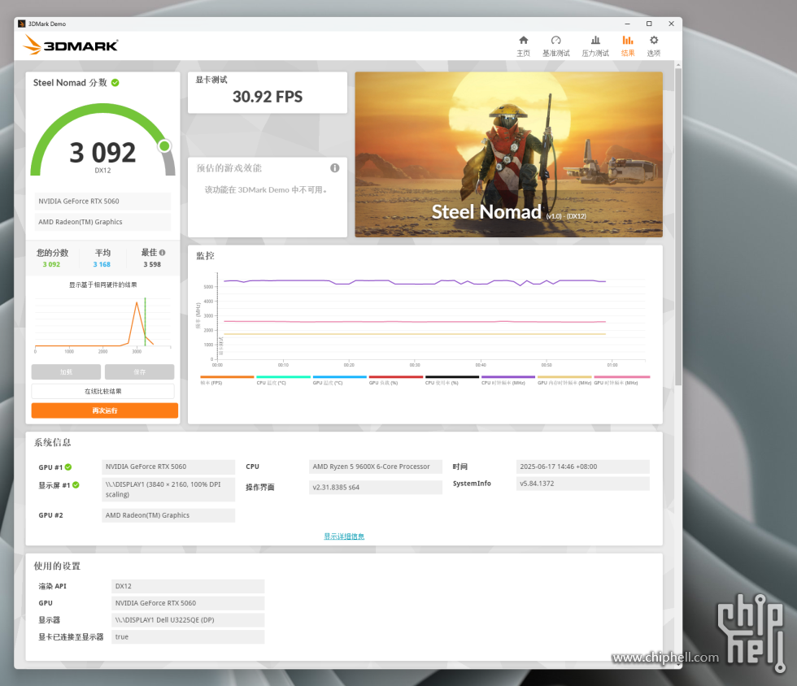Image resolution: width=797 pixels, height=686 pixels.
Task: Click the 平均 score 3 168
Action: pos(102,264)
